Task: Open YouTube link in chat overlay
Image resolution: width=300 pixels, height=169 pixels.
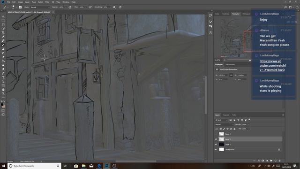Action: point(273,66)
